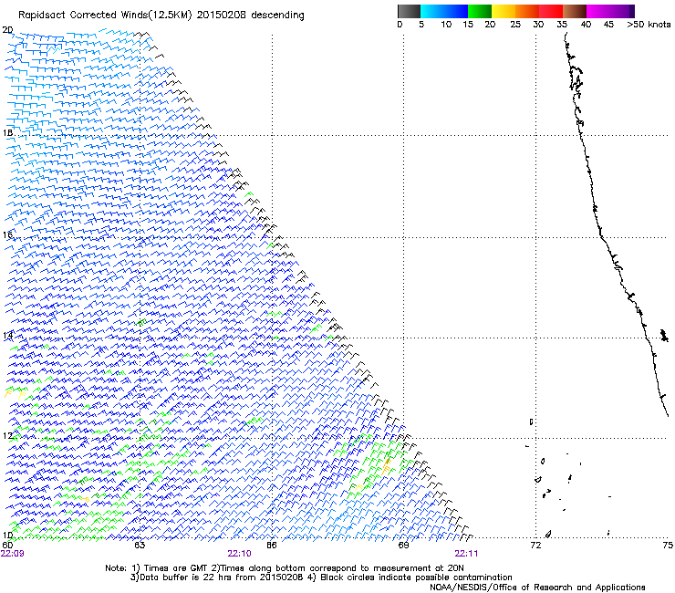Click the latitude label '18'

[x=7, y=132]
